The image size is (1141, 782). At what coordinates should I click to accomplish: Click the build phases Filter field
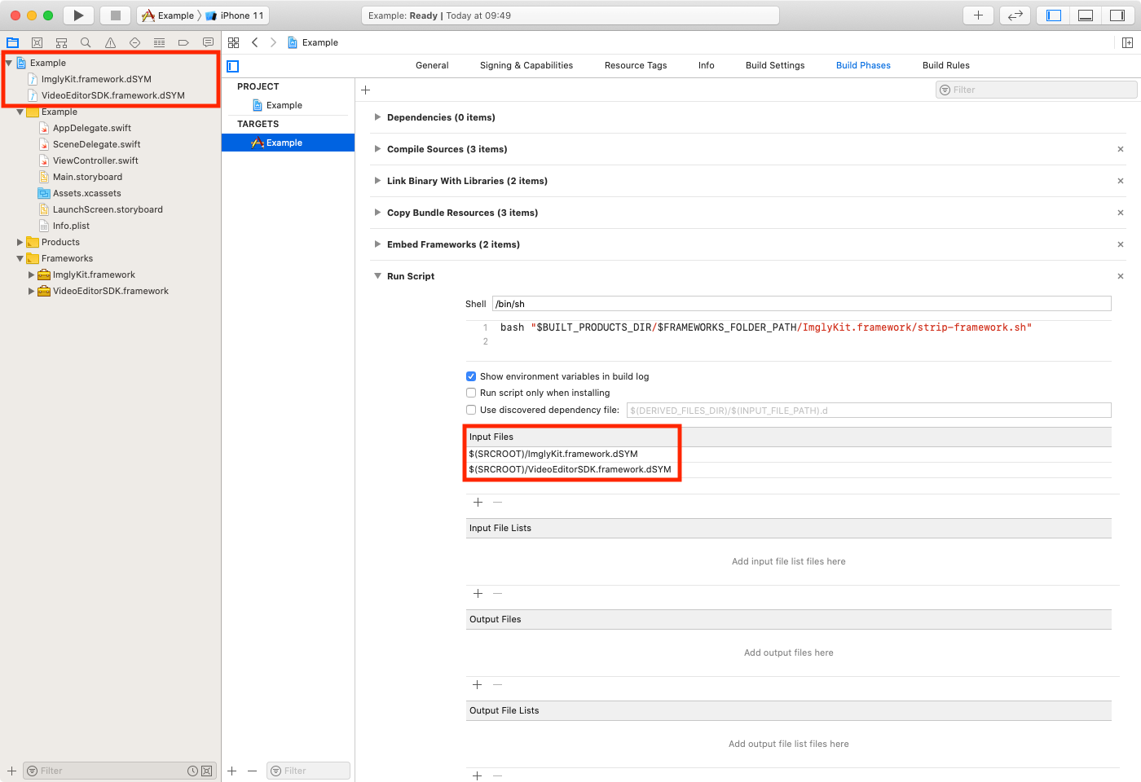click(x=1037, y=90)
